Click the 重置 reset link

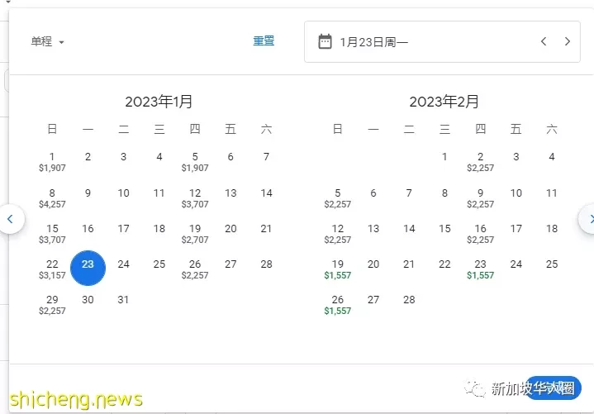pyautogui.click(x=264, y=41)
